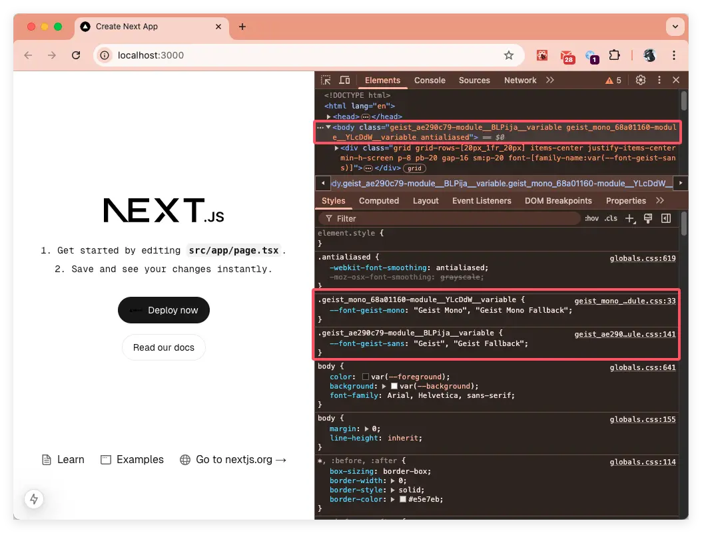This screenshot has width=702, height=533.
Task: Open the Next.js dev tools lightning badge
Action: point(34,499)
